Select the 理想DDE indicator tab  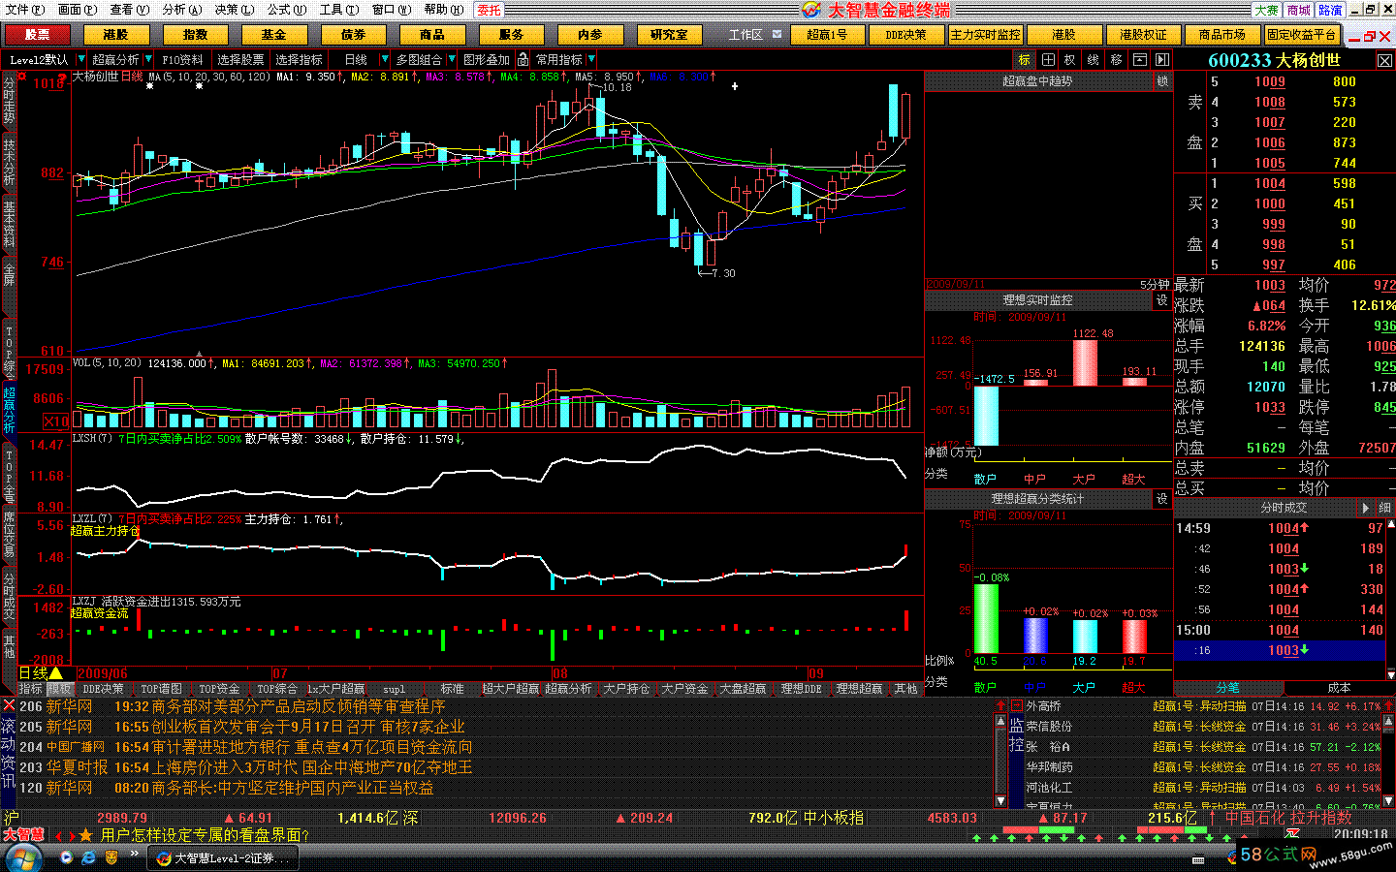tap(801, 689)
